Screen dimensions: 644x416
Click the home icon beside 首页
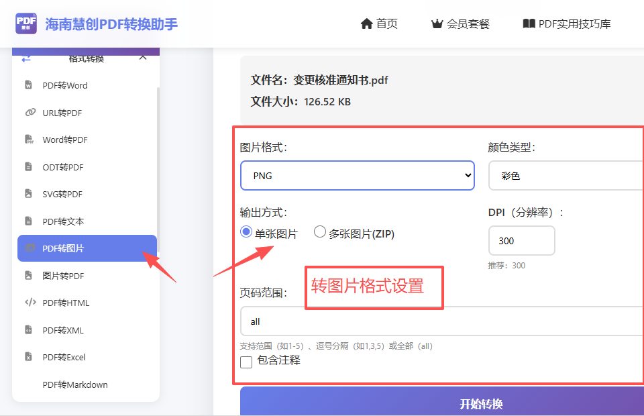tap(366, 23)
